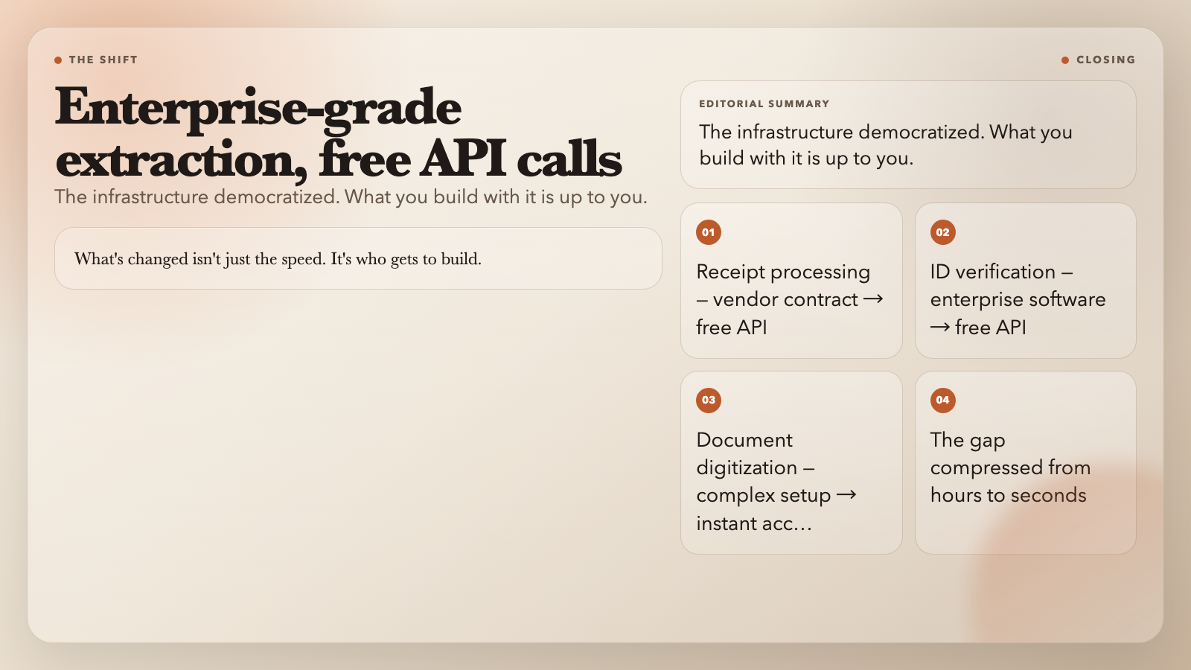Viewport: 1191px width, 670px height.
Task: Click the subtitle under the main headline
Action: click(x=351, y=197)
